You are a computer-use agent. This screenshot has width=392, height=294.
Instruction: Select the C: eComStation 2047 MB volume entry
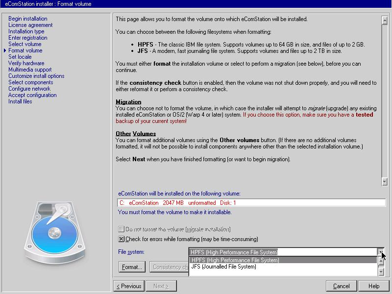coord(251,203)
